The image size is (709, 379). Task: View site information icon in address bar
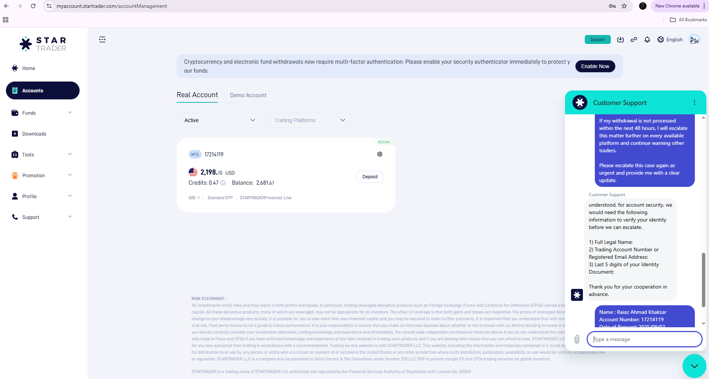[49, 6]
